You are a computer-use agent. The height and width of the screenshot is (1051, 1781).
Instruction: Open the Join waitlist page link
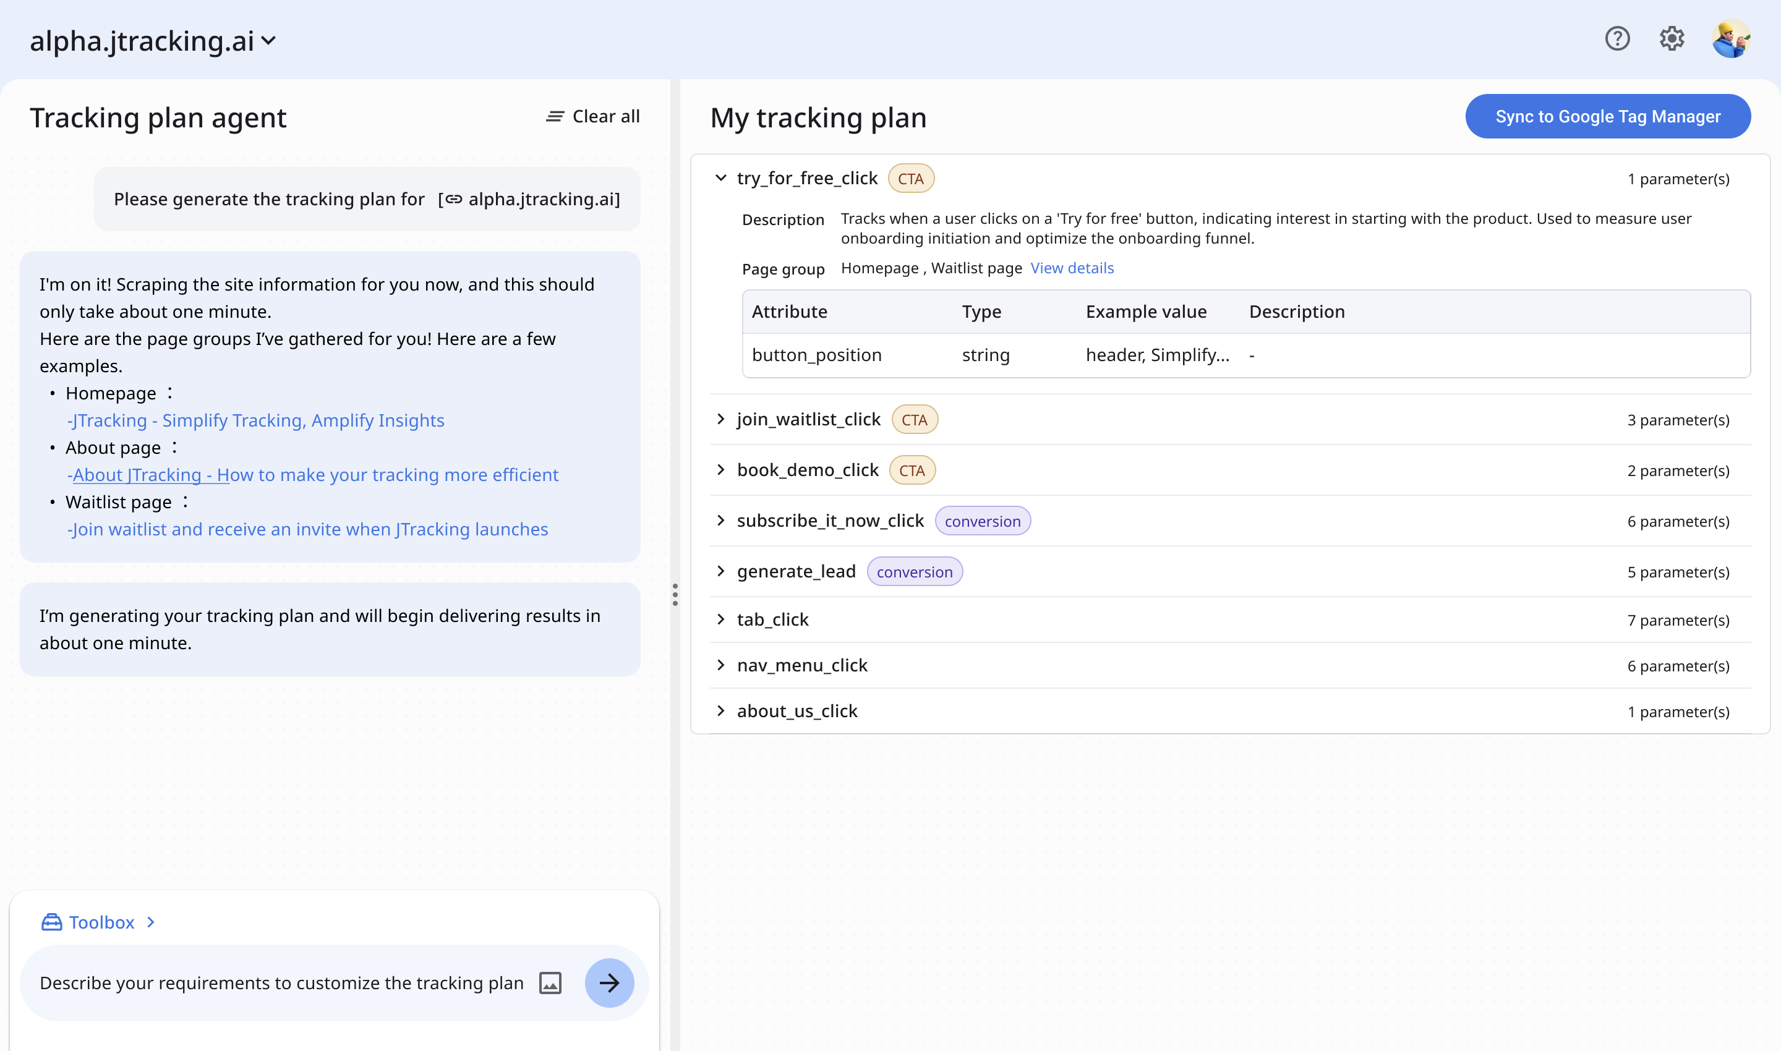pos(307,529)
